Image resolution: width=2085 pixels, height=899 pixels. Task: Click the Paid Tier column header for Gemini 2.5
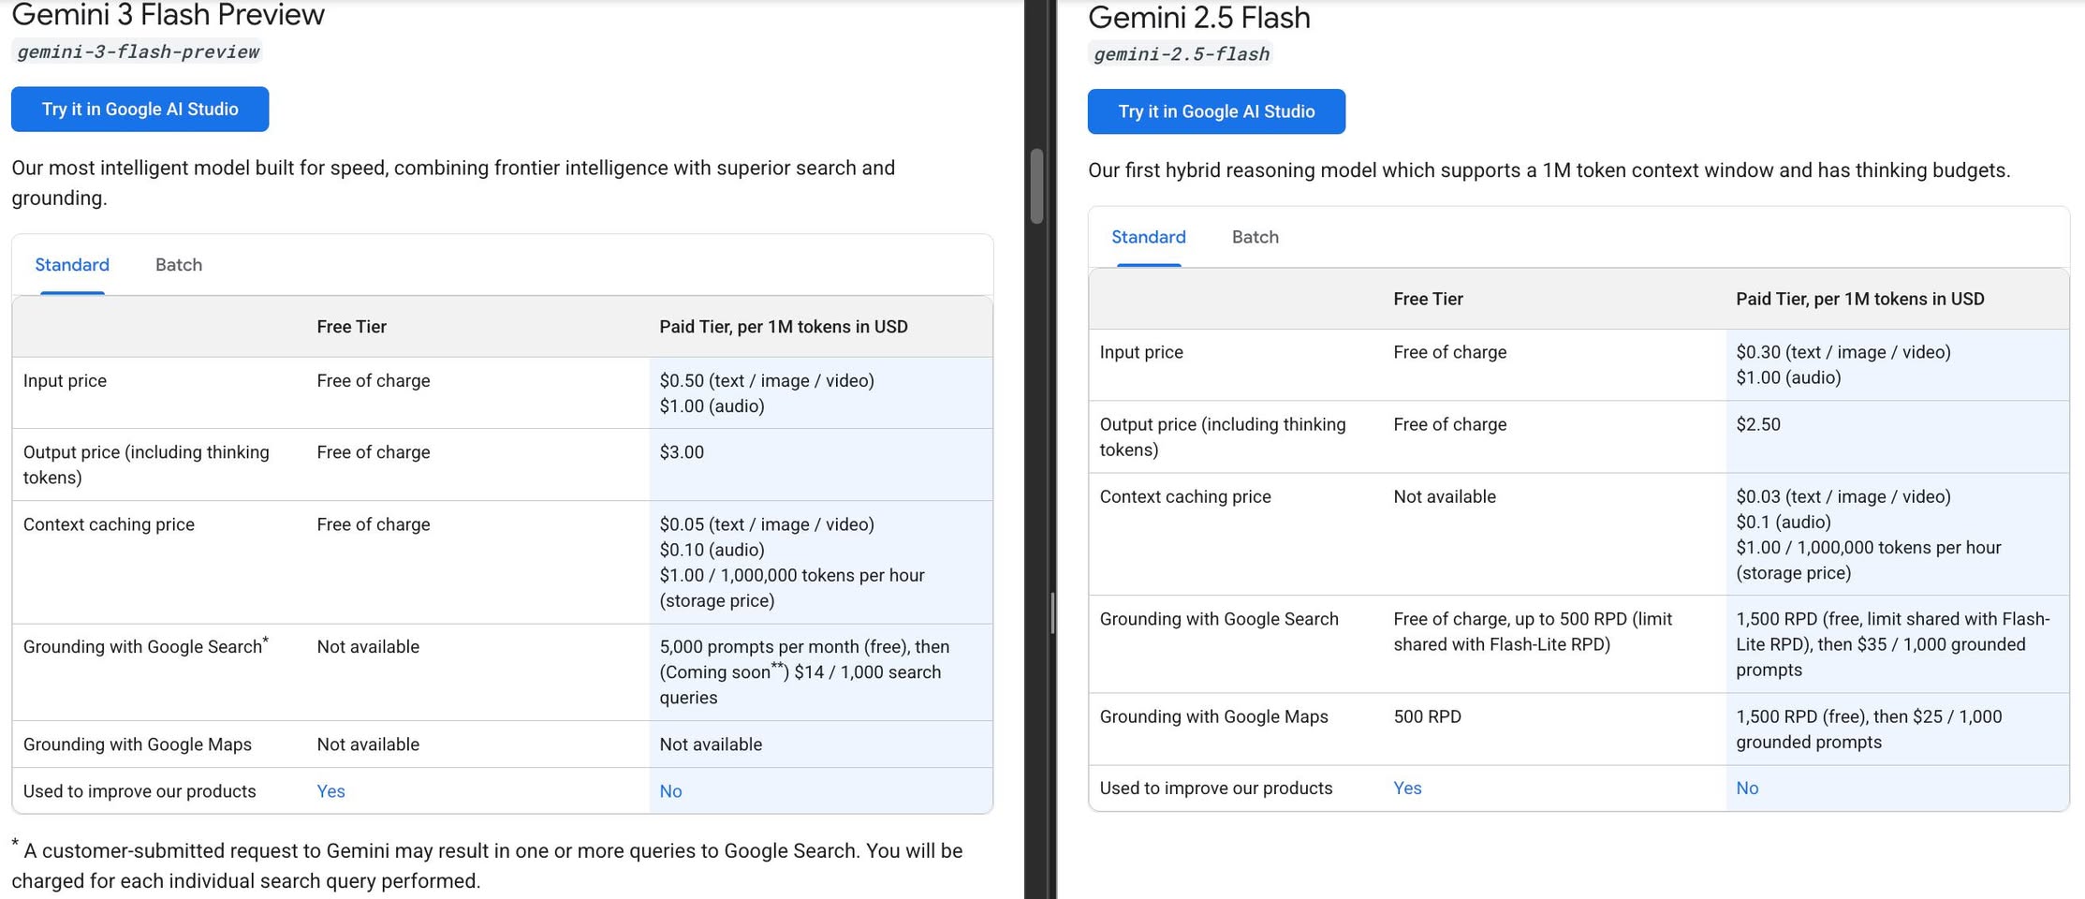coord(1859,299)
